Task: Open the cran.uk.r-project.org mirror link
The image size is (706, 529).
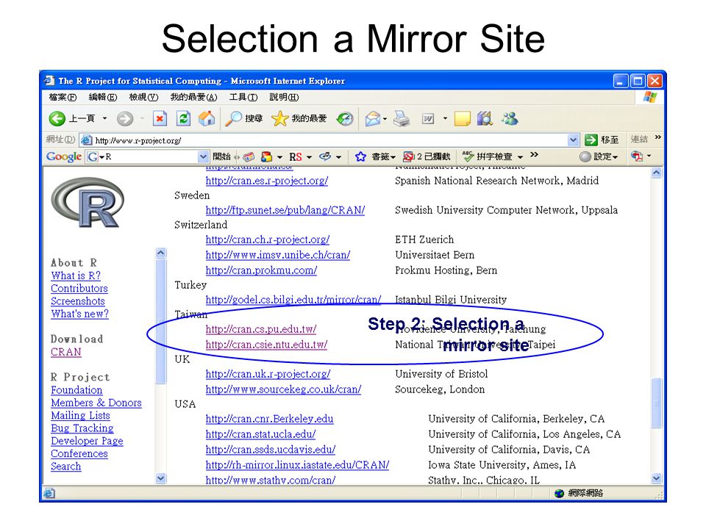Action: [268, 374]
